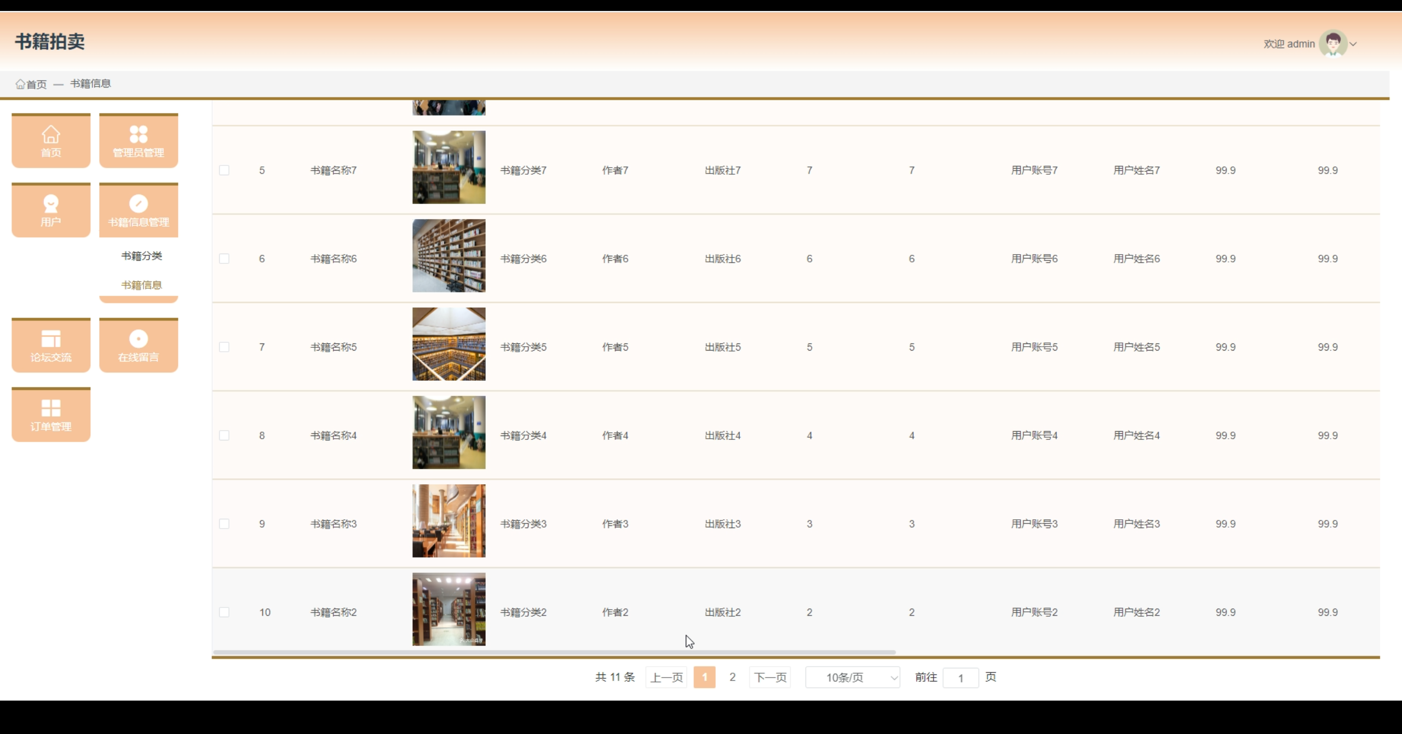Check the row checkbox for 书籍名称7
1402x734 pixels.
[224, 170]
